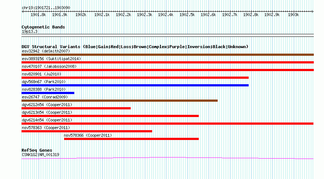Click the short blue nsv828388 bar
Screen dimensions: 324x179
pyautogui.click(x=48, y=93)
